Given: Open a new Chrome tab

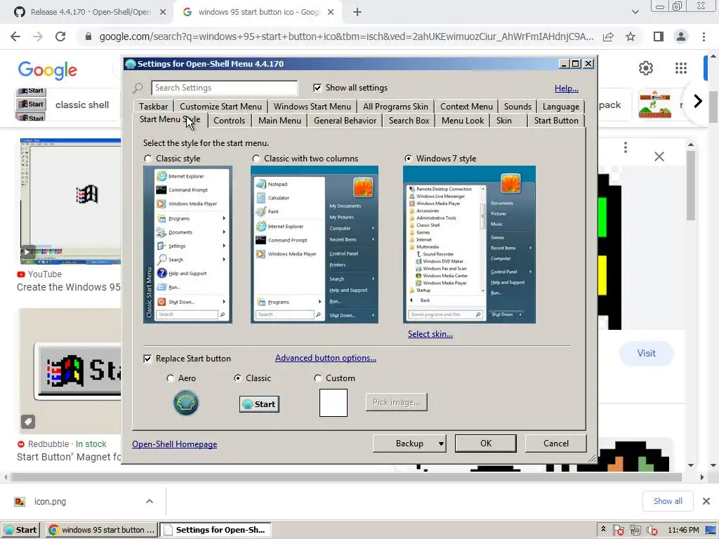Looking at the screenshot, I should pos(357,12).
